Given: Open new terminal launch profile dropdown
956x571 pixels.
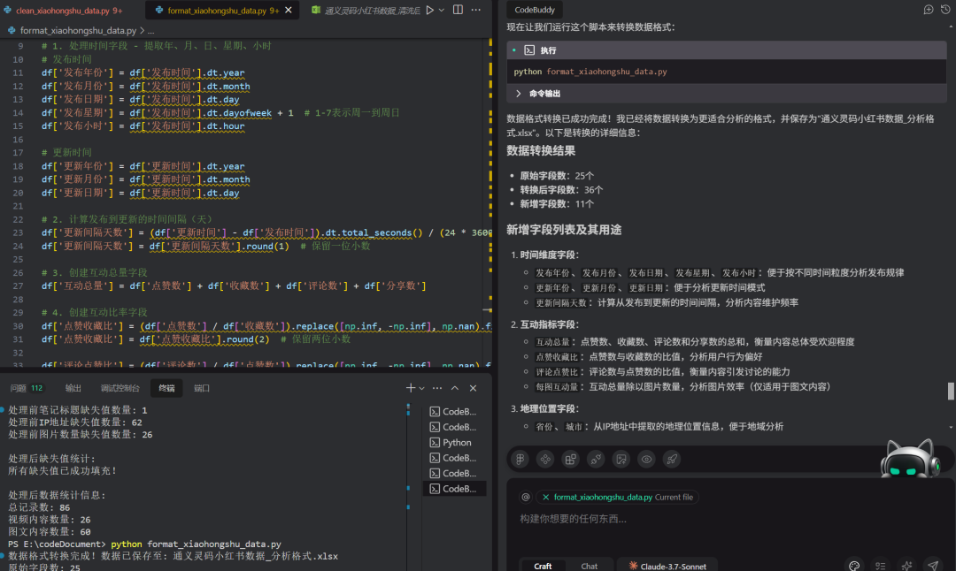Looking at the screenshot, I should [422, 388].
